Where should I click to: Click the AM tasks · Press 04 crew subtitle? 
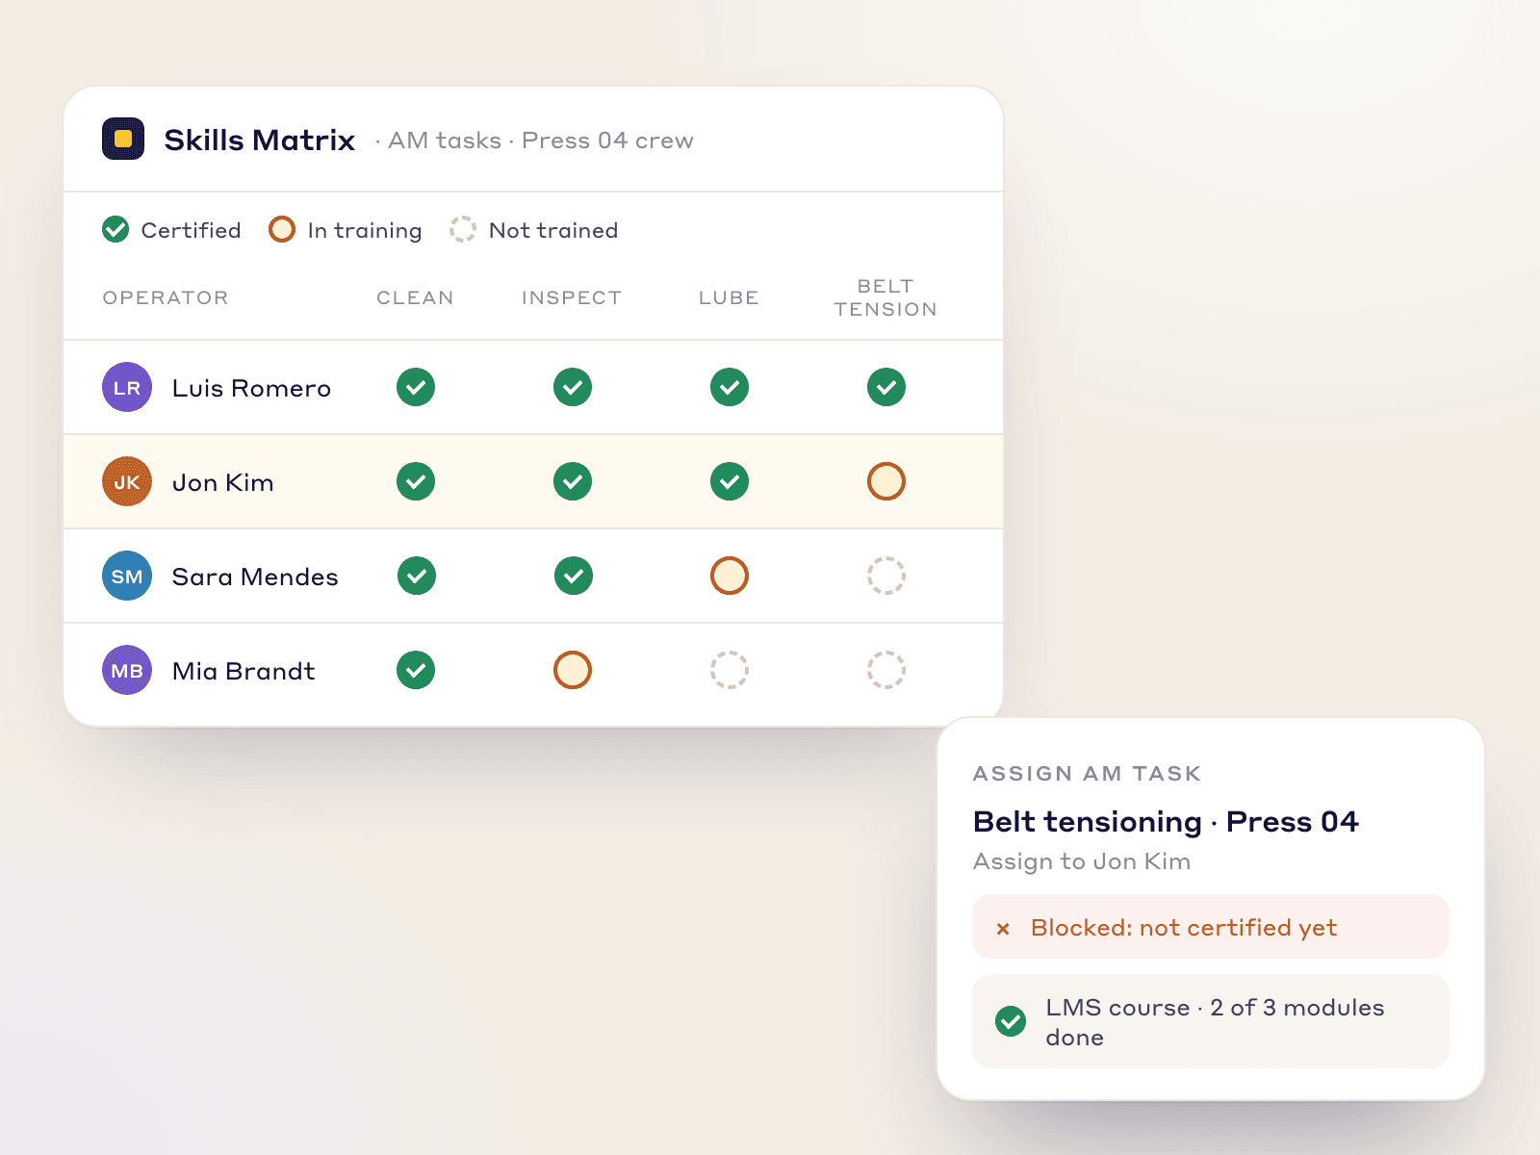pos(540,141)
